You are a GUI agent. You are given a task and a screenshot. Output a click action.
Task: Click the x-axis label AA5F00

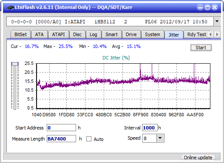(x=195, y=115)
